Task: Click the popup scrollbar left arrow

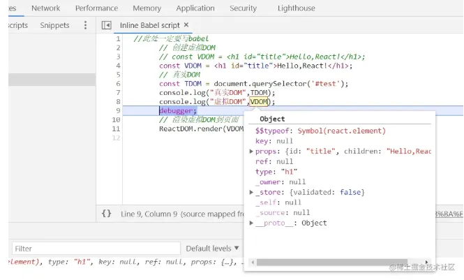Action: (253, 263)
